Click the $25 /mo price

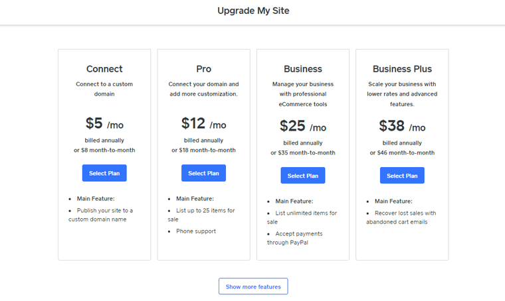click(302, 127)
